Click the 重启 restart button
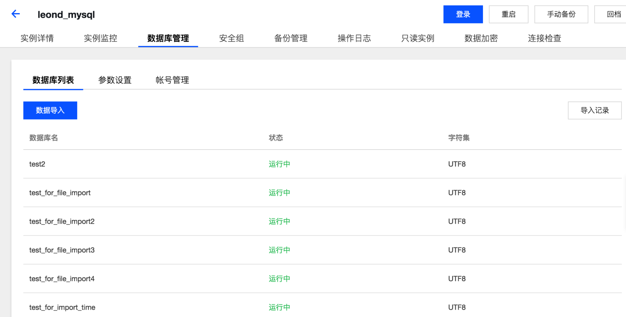626x317 pixels. [x=509, y=14]
